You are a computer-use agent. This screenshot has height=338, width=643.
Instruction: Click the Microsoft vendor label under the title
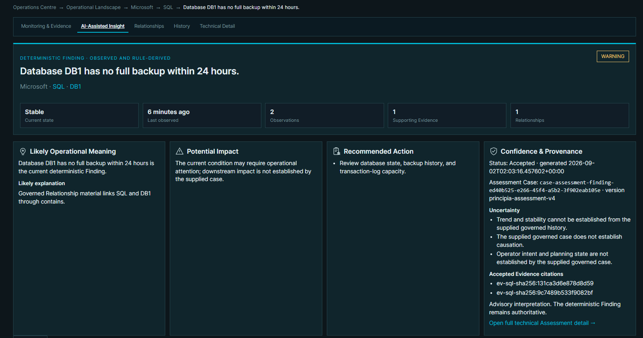click(x=34, y=87)
